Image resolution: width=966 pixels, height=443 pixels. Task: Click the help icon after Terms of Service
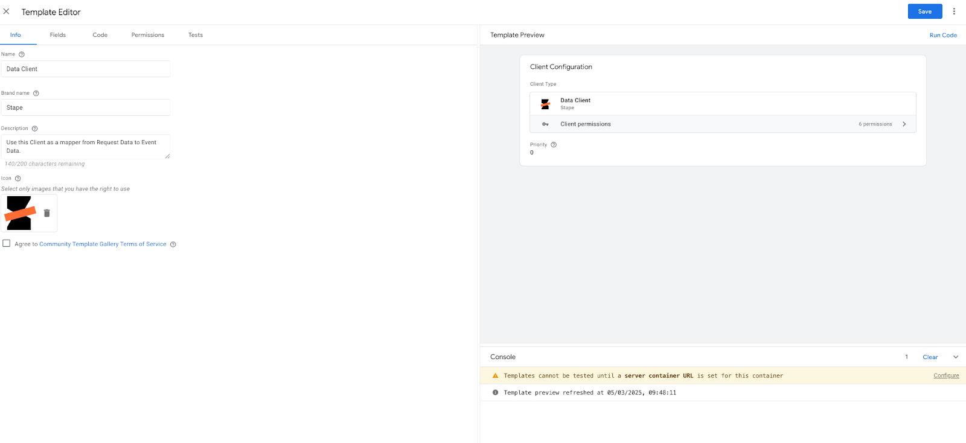[x=173, y=244]
